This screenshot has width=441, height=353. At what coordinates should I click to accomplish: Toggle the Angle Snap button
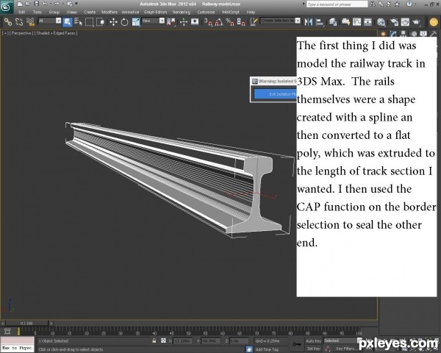219,22
